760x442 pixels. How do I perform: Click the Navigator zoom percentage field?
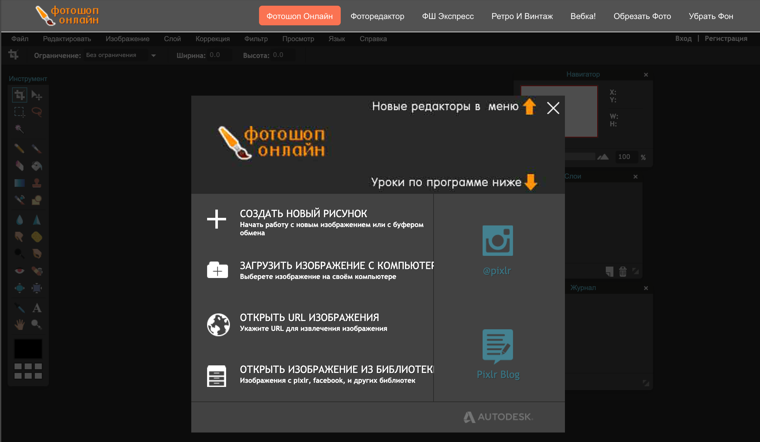[626, 157]
